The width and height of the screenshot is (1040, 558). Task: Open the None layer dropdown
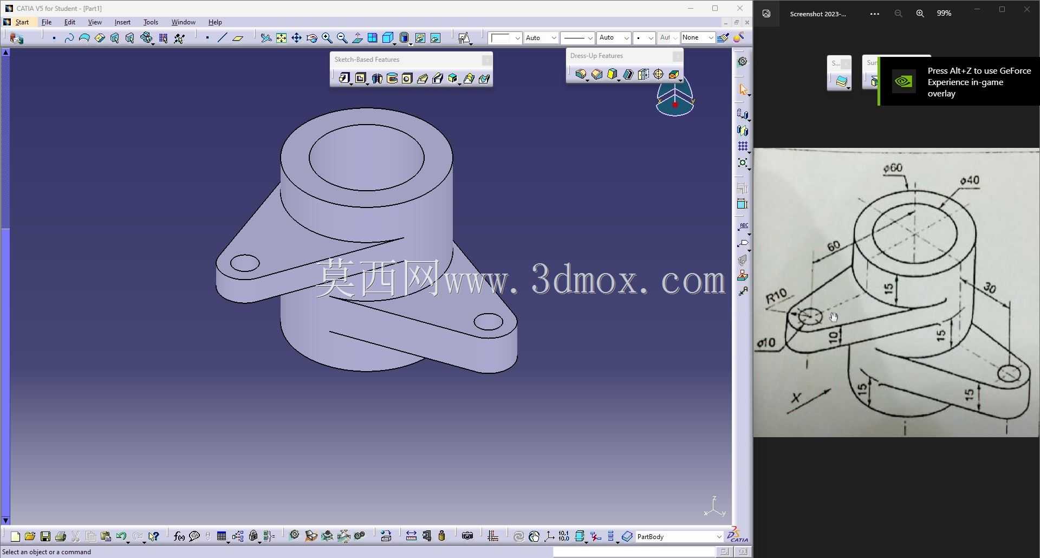[x=711, y=38]
